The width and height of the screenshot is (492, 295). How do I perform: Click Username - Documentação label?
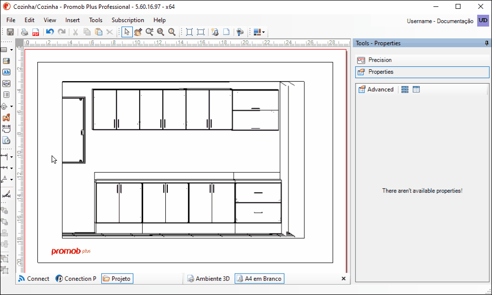click(x=440, y=21)
